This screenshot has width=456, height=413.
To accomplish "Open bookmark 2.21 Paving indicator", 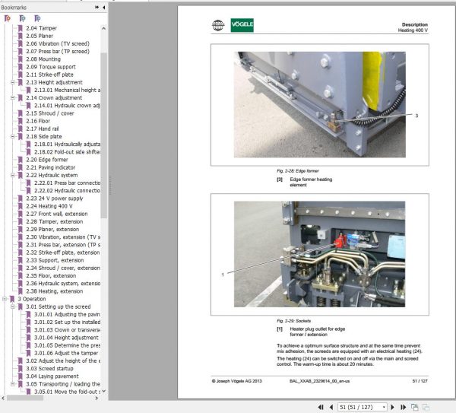I will tap(50, 167).
